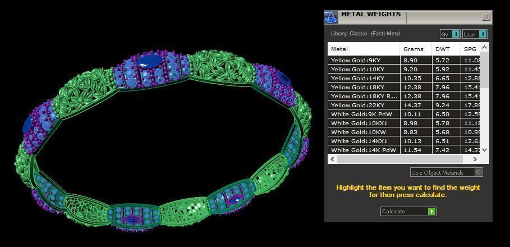Click the Metal Weights builder icon

tap(331, 17)
